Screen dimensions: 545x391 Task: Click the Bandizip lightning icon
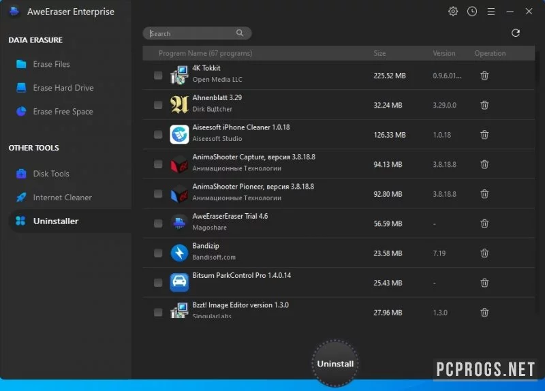(x=179, y=253)
